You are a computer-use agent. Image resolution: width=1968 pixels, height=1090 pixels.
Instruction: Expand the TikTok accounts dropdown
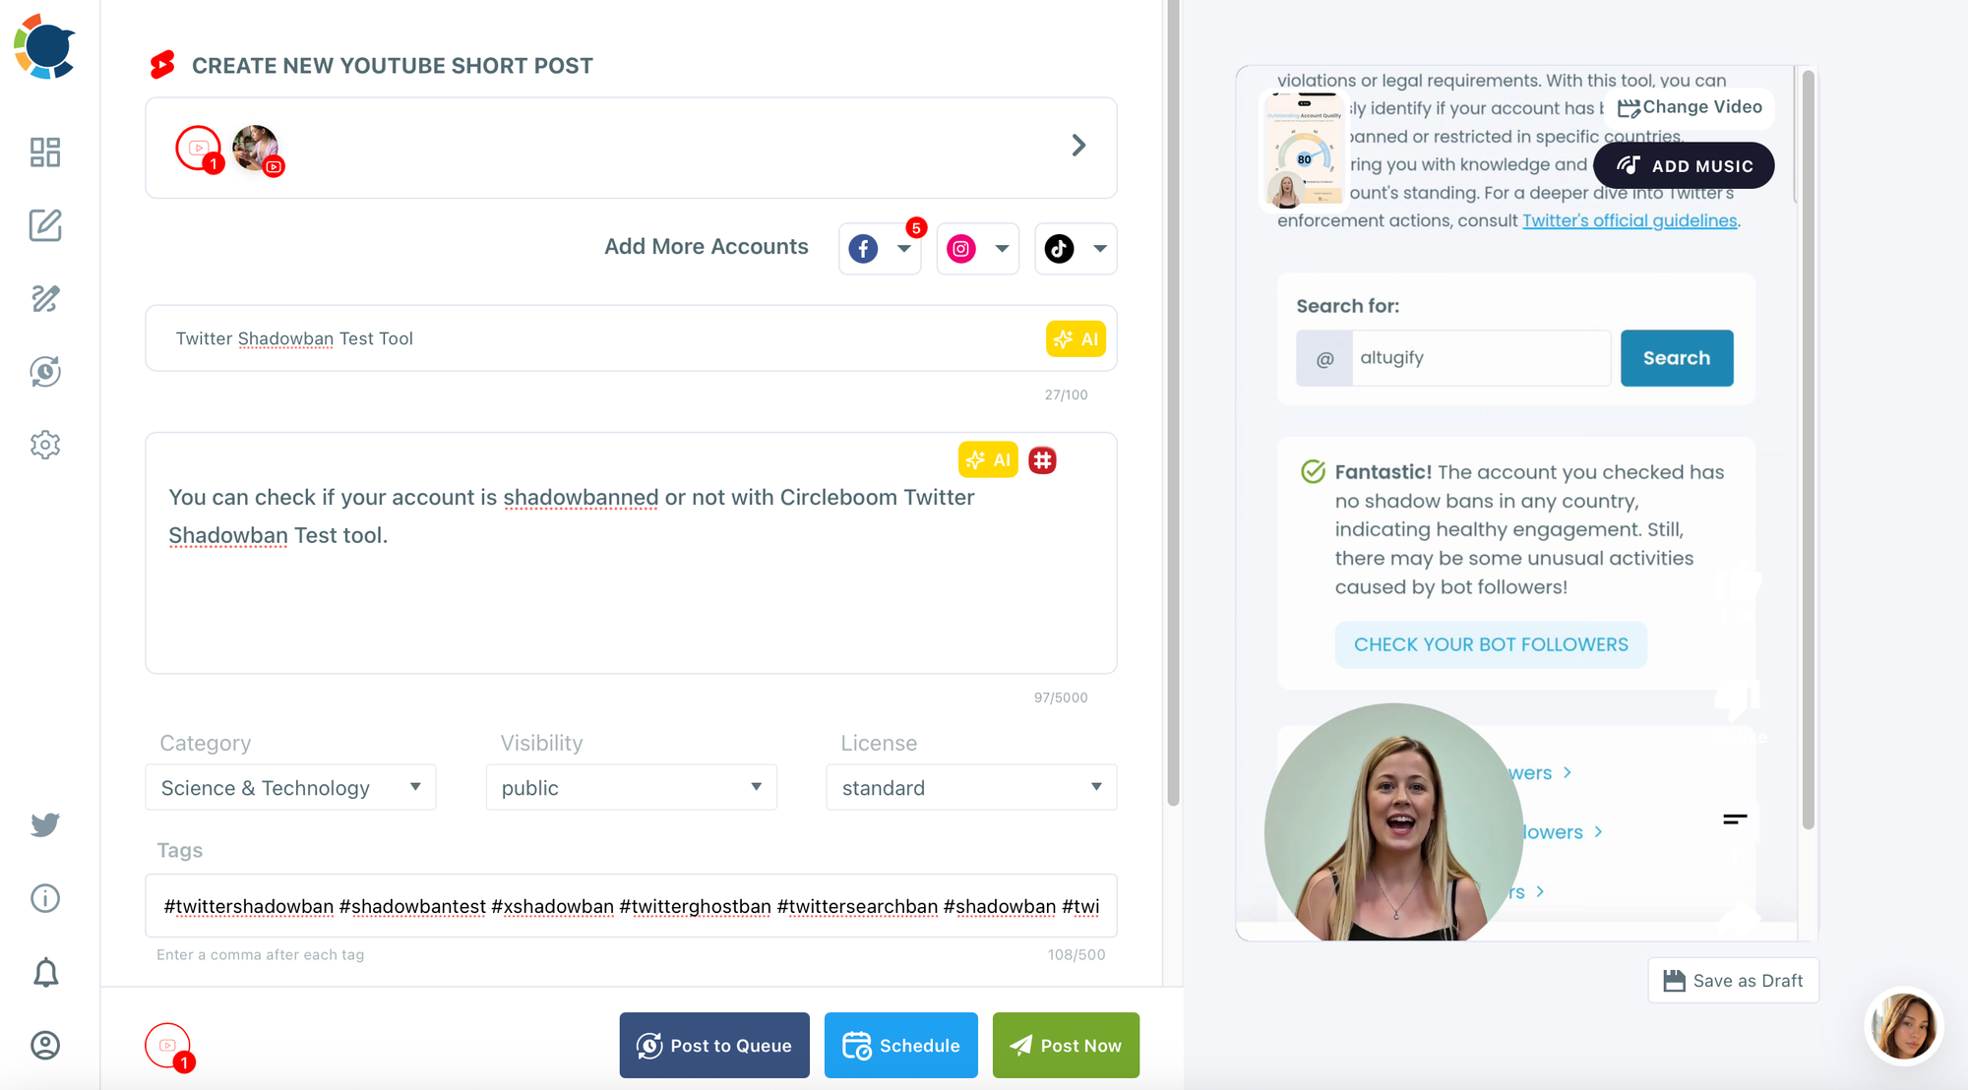point(1100,249)
